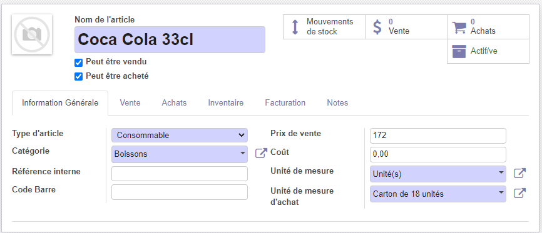The width and height of the screenshot is (542, 233).
Task: Expand the Unité de mesure dropdown Unité(s)
Action: point(437,174)
